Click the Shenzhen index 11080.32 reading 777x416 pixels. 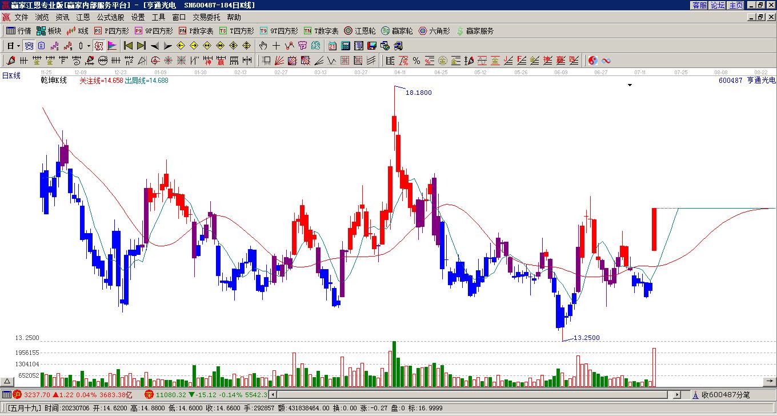[x=171, y=395]
